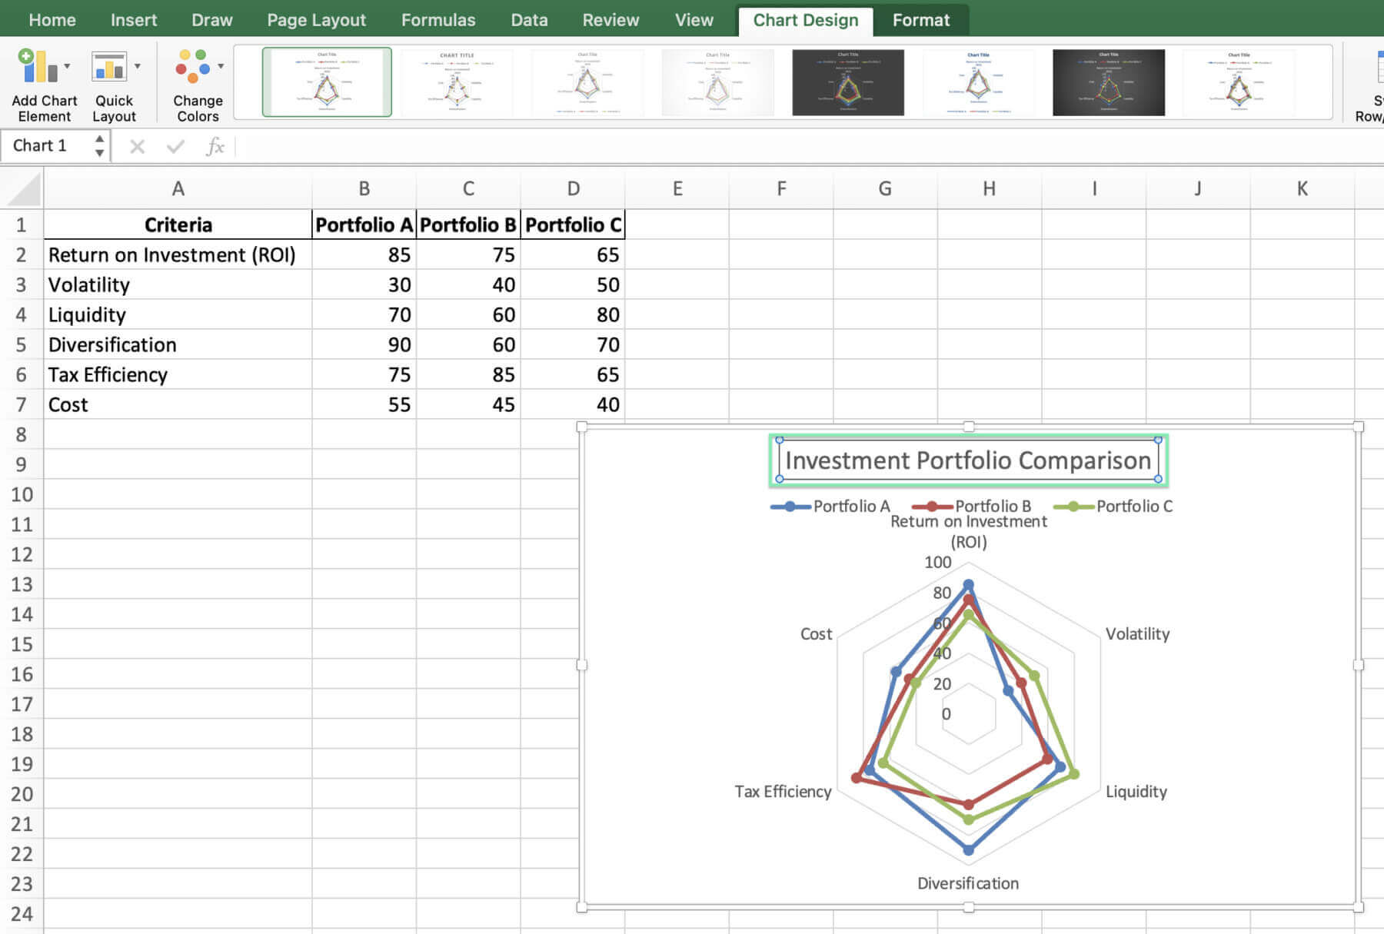Click the Portfolio C header cell
This screenshot has height=934, width=1384.
573,224
